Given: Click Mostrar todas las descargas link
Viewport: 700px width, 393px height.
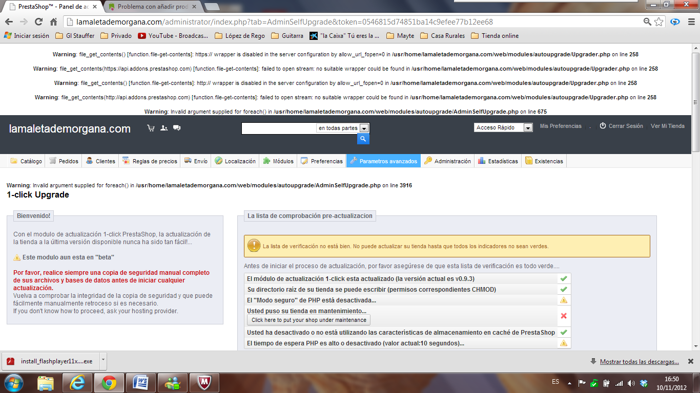Looking at the screenshot, I should (x=640, y=362).
